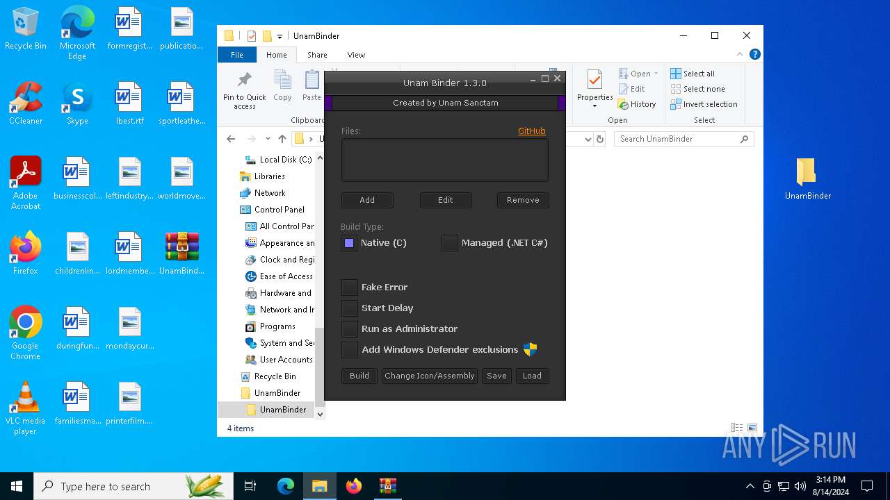Enable Add Windows Defender exclusions checkbox

(350, 349)
